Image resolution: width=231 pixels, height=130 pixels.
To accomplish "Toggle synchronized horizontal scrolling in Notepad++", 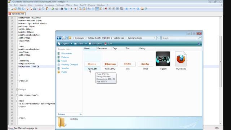I will [84, 9].
